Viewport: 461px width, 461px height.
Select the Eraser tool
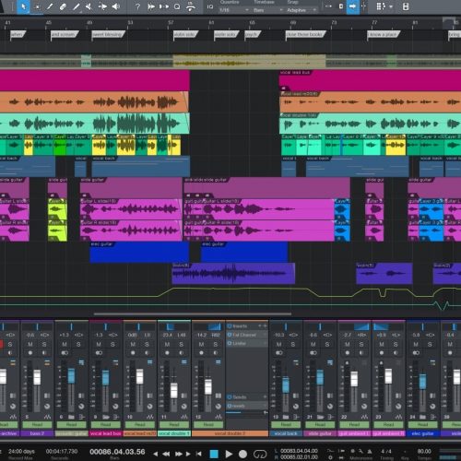click(63, 6)
